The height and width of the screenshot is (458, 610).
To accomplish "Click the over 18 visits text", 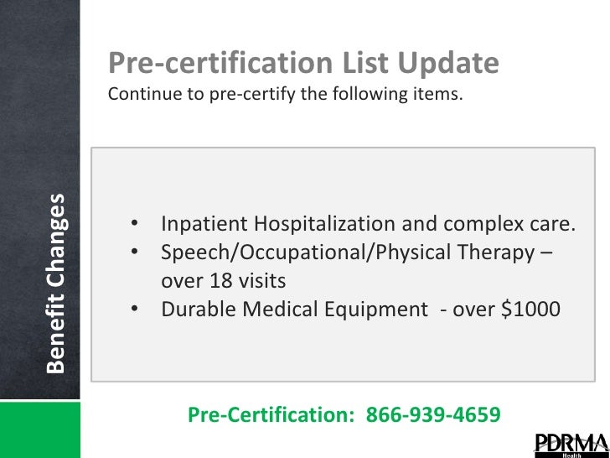I will (223, 280).
